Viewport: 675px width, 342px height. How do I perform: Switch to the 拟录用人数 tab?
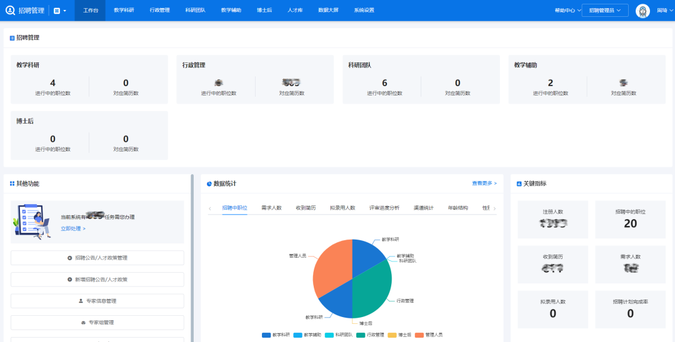tap(342, 208)
